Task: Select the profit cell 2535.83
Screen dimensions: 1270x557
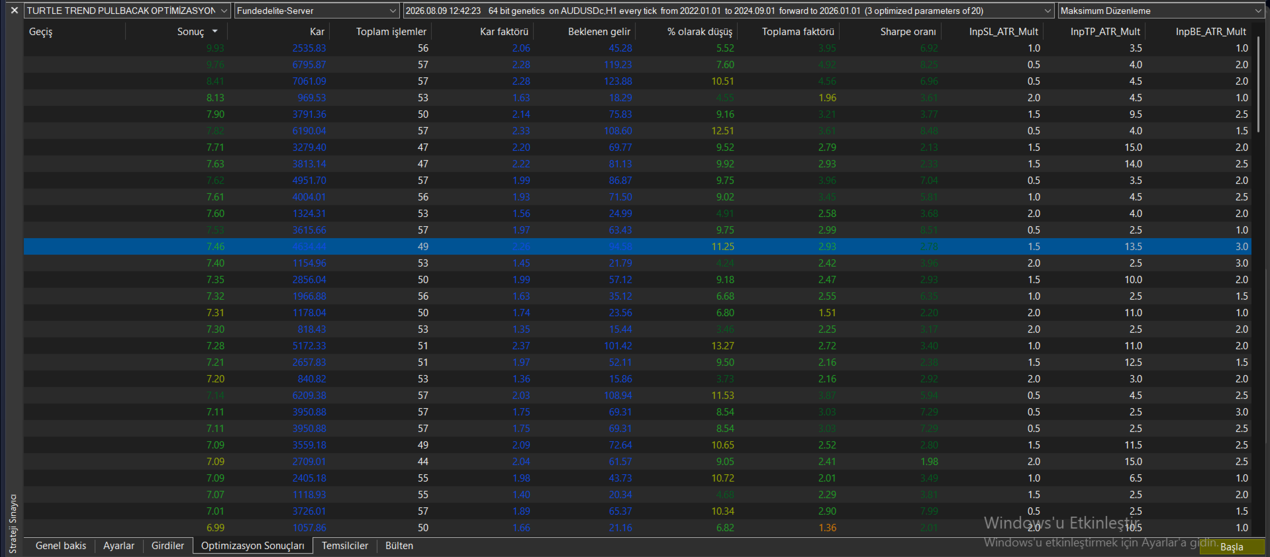Action: click(x=309, y=48)
